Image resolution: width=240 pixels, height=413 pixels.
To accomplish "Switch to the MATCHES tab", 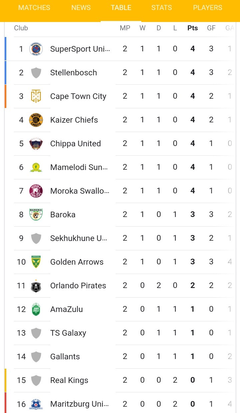I will click(x=34, y=8).
